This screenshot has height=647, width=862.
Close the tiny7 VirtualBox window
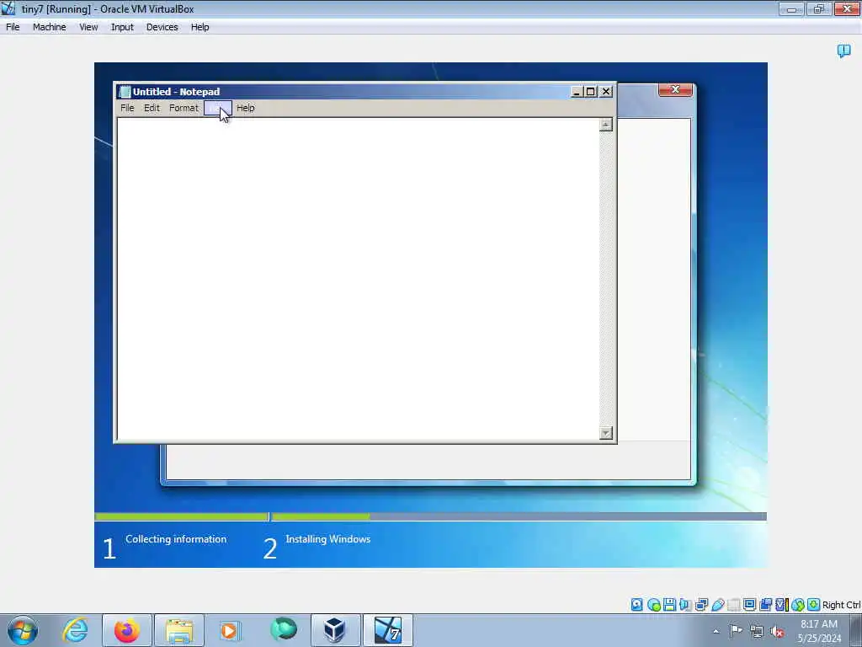[847, 9]
